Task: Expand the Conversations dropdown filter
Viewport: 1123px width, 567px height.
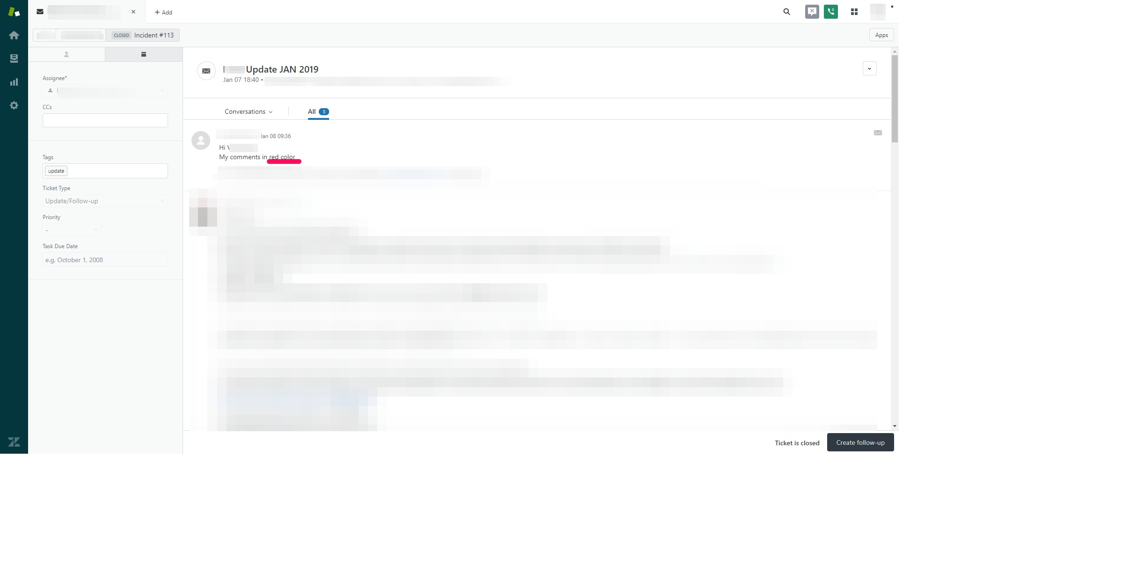Action: click(x=248, y=111)
